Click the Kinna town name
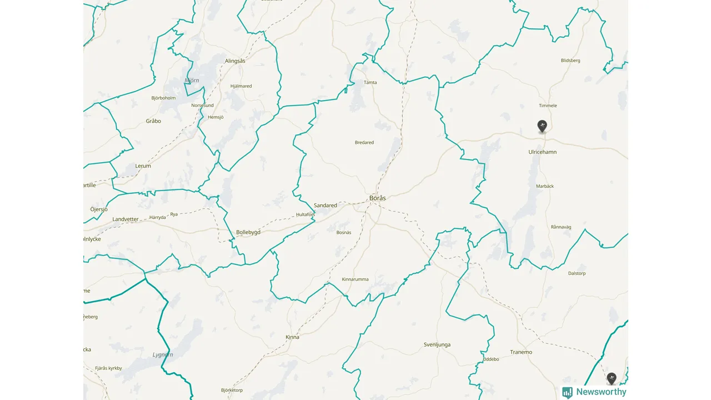 tap(292, 337)
